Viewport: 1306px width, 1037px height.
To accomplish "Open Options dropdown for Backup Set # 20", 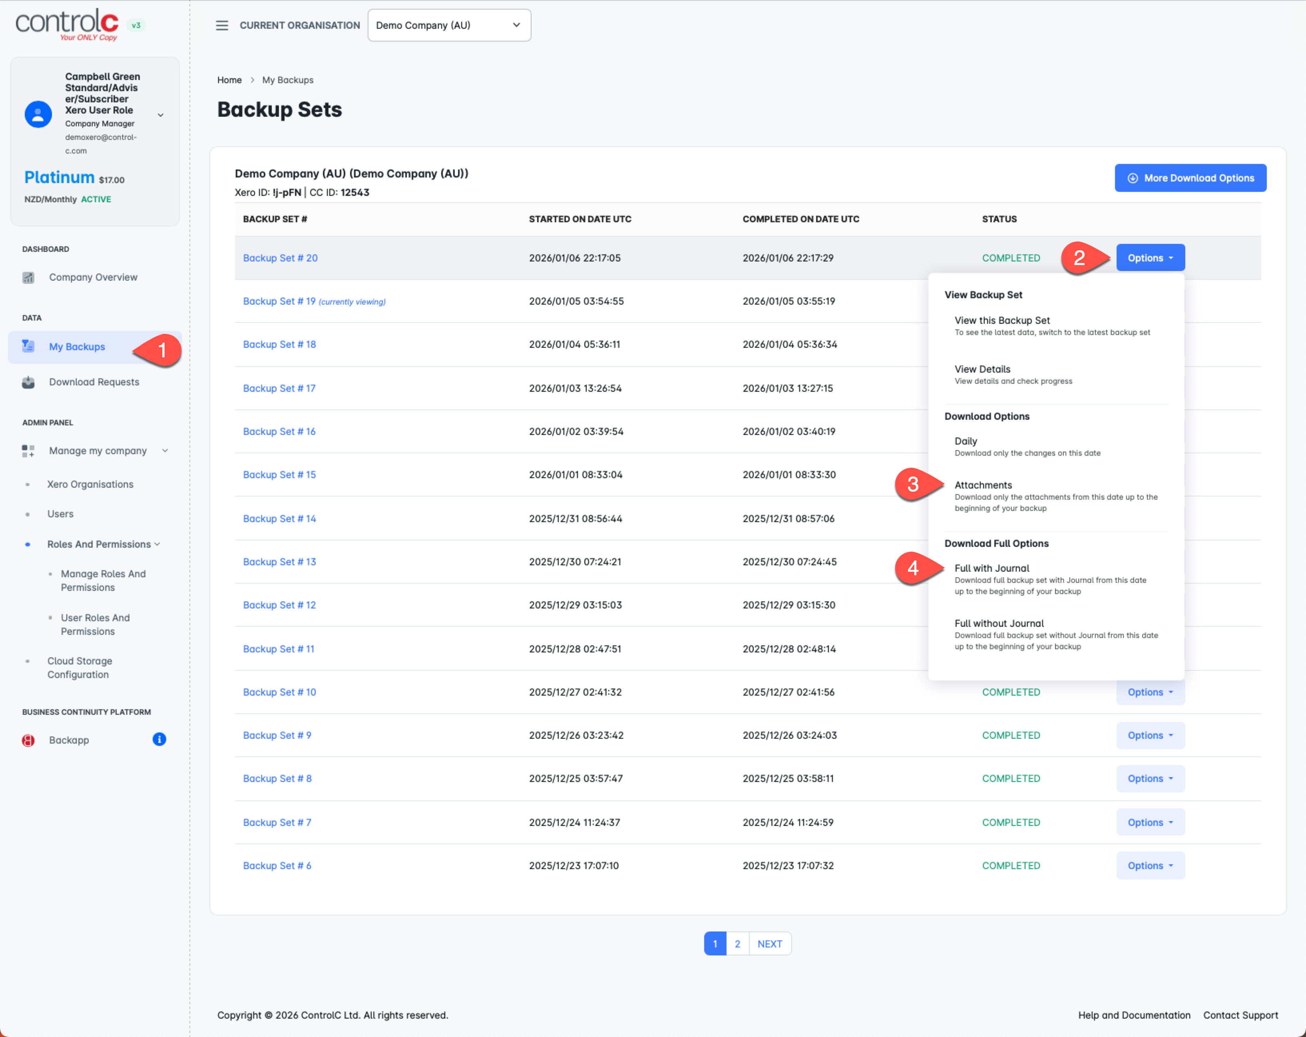I will click(1150, 258).
